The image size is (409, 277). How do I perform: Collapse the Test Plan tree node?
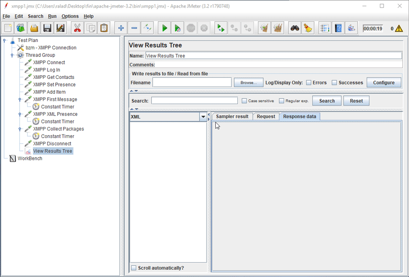tap(5, 40)
